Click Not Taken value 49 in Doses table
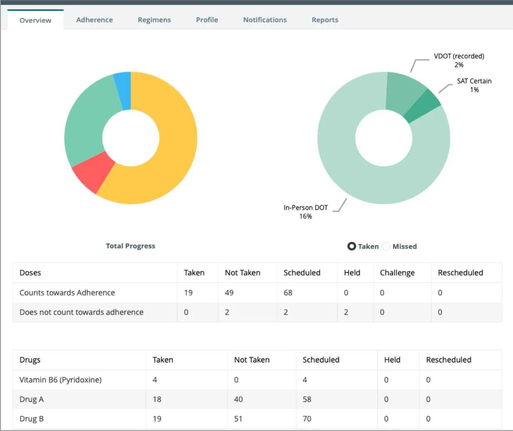Viewport: 513px width, 431px height. pos(229,293)
